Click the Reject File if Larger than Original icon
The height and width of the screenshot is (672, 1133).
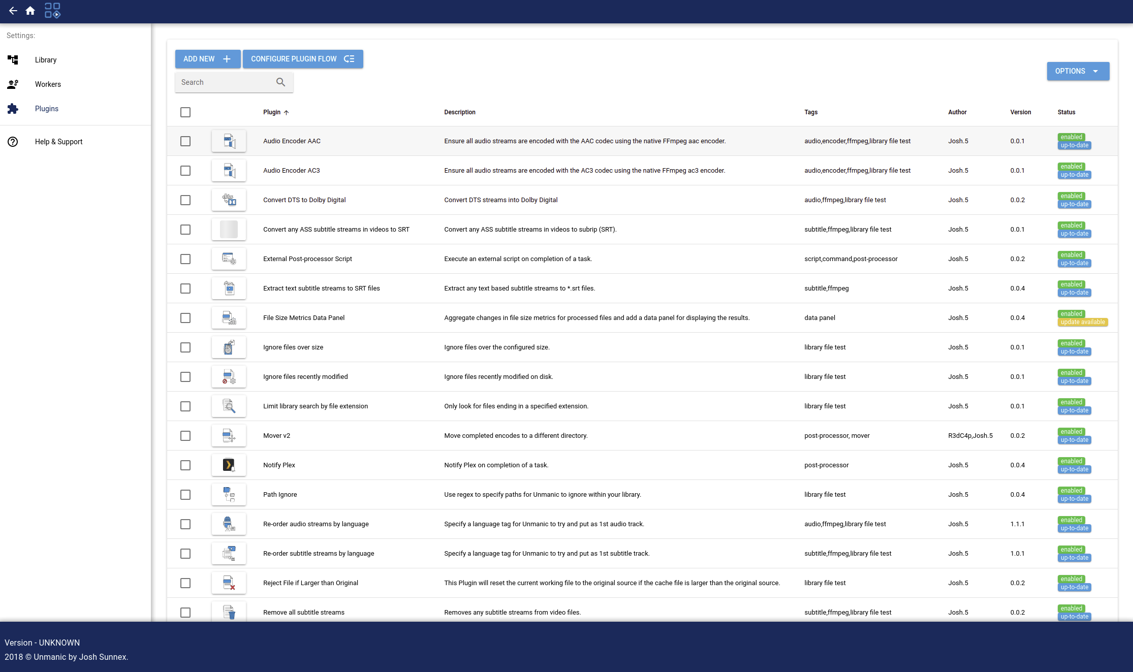coord(230,583)
